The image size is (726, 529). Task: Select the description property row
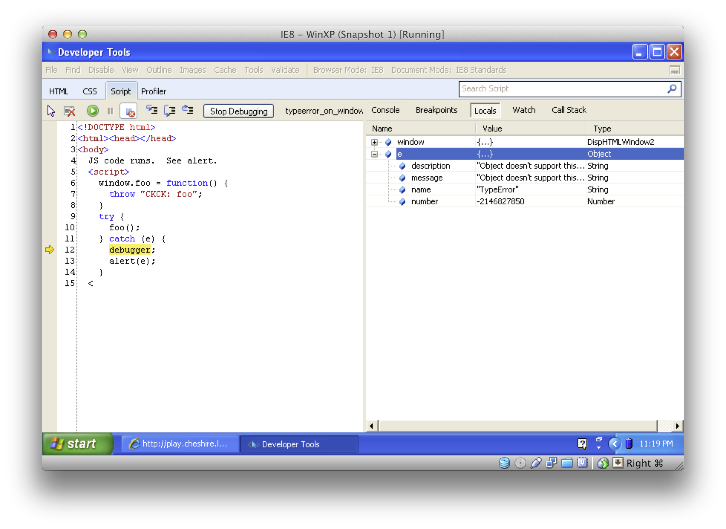524,166
